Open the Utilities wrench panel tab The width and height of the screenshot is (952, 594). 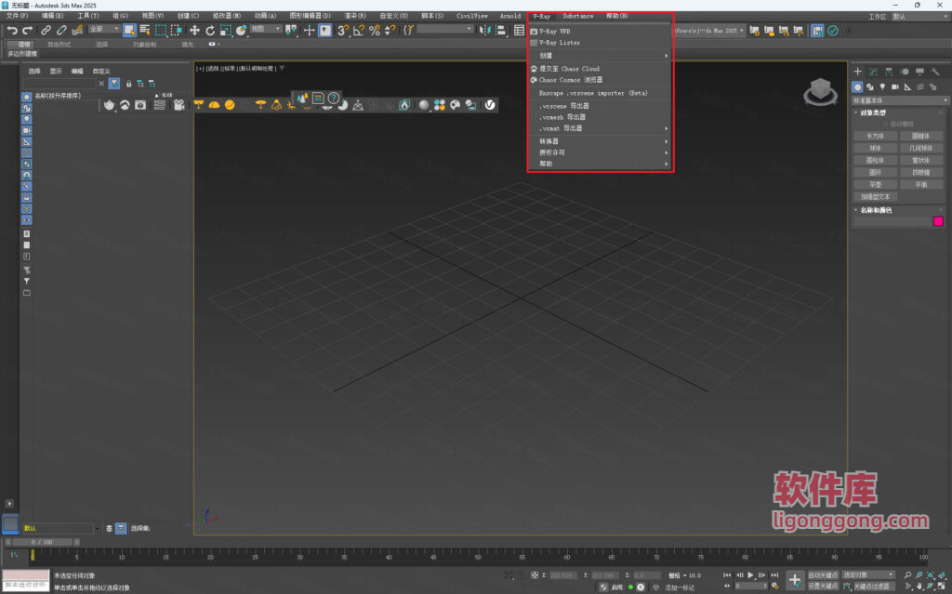(x=935, y=72)
